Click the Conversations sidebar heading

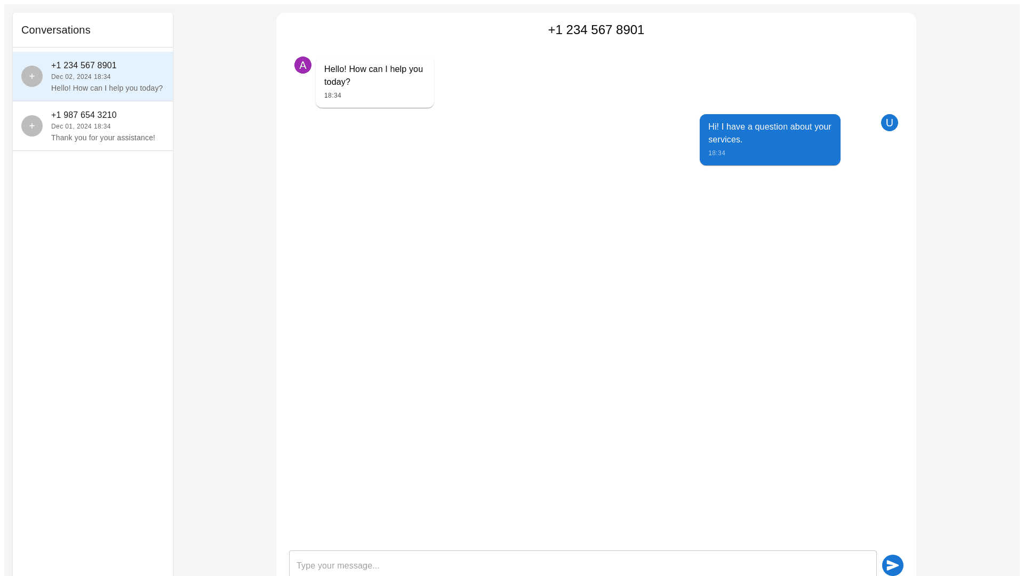pyautogui.click(x=56, y=30)
